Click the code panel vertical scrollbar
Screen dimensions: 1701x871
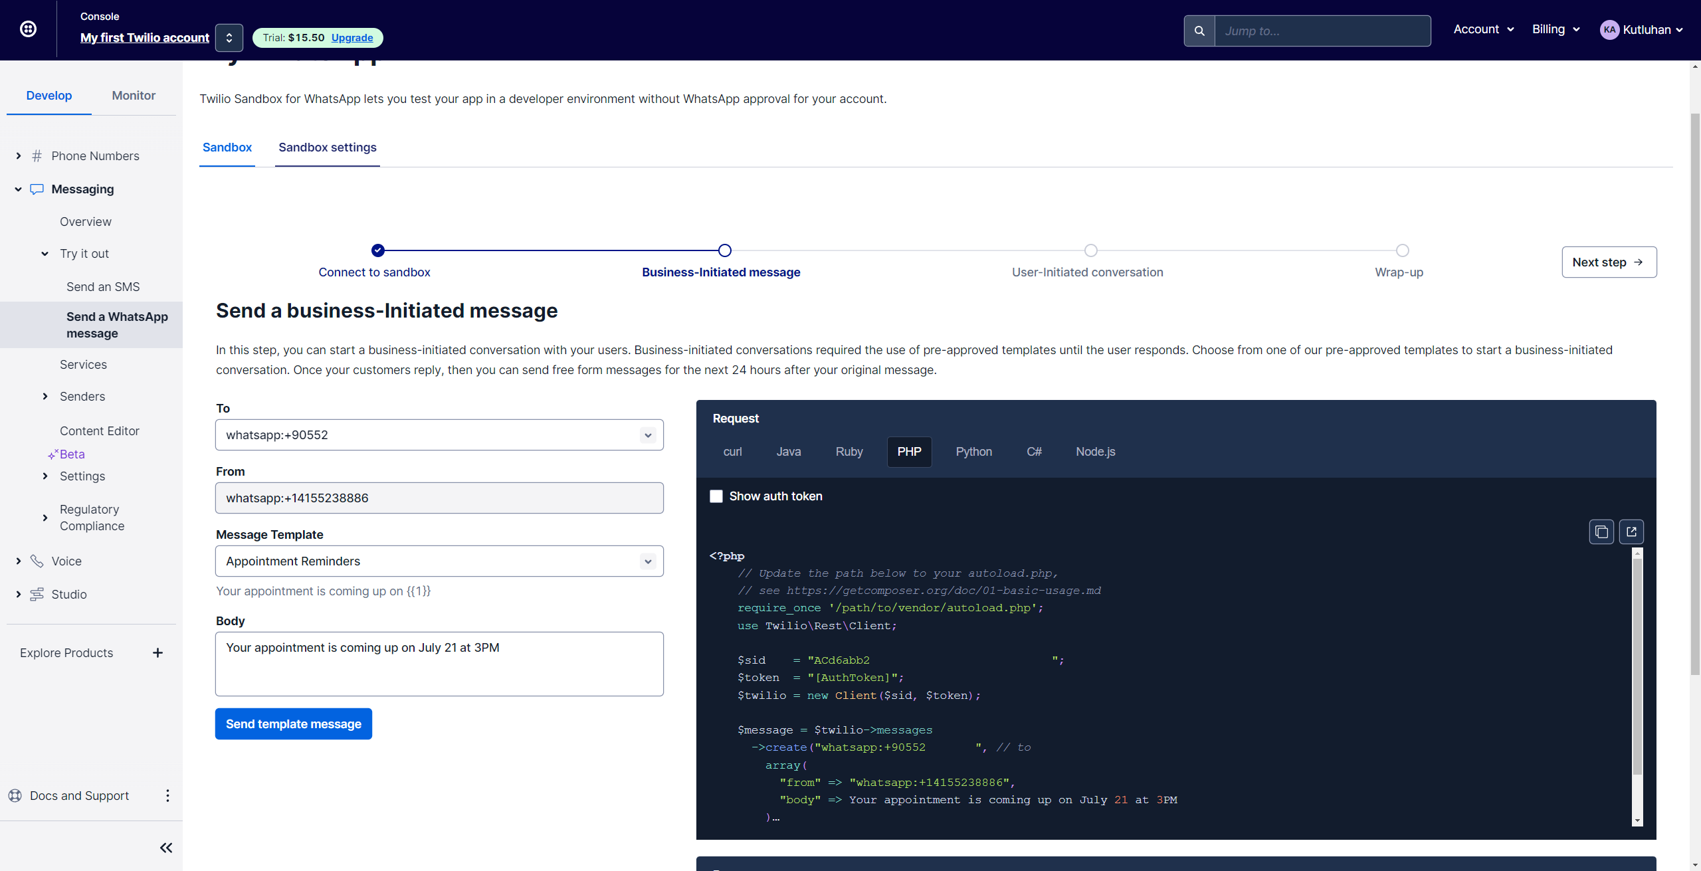1637,666
